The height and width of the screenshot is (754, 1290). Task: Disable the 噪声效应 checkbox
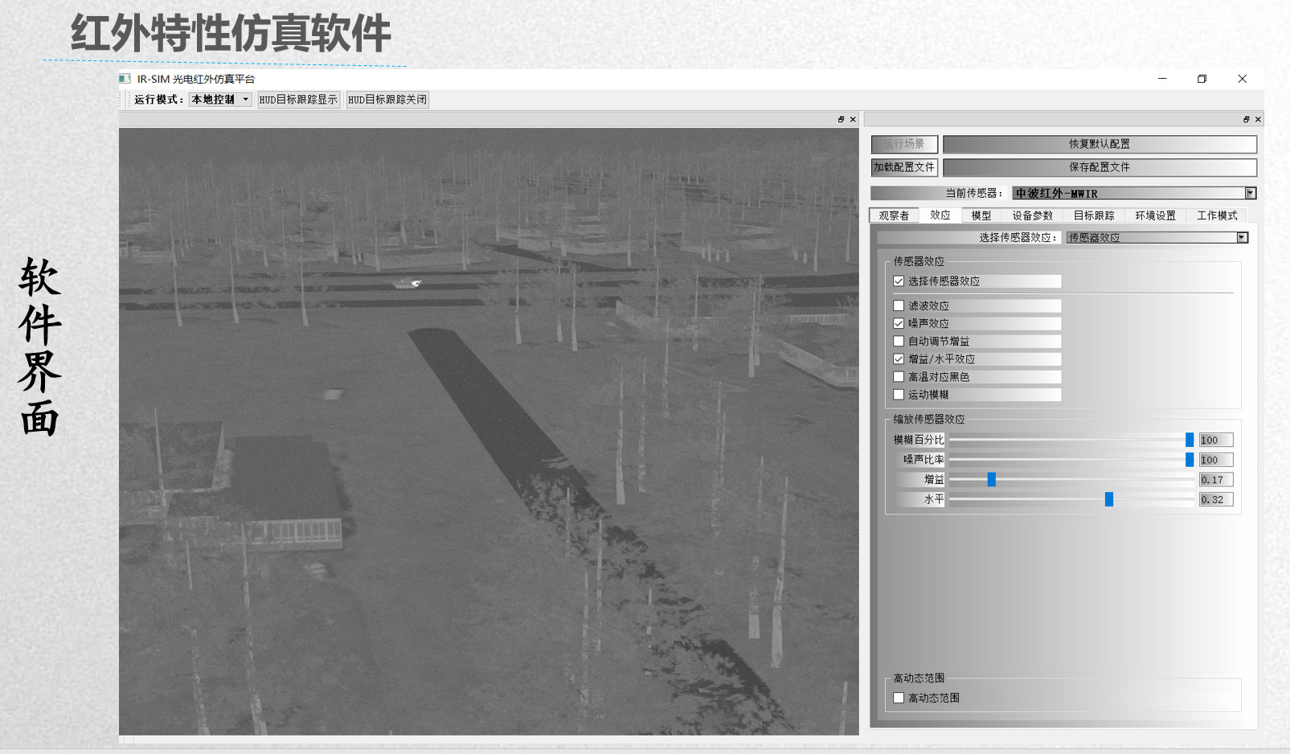tap(899, 323)
